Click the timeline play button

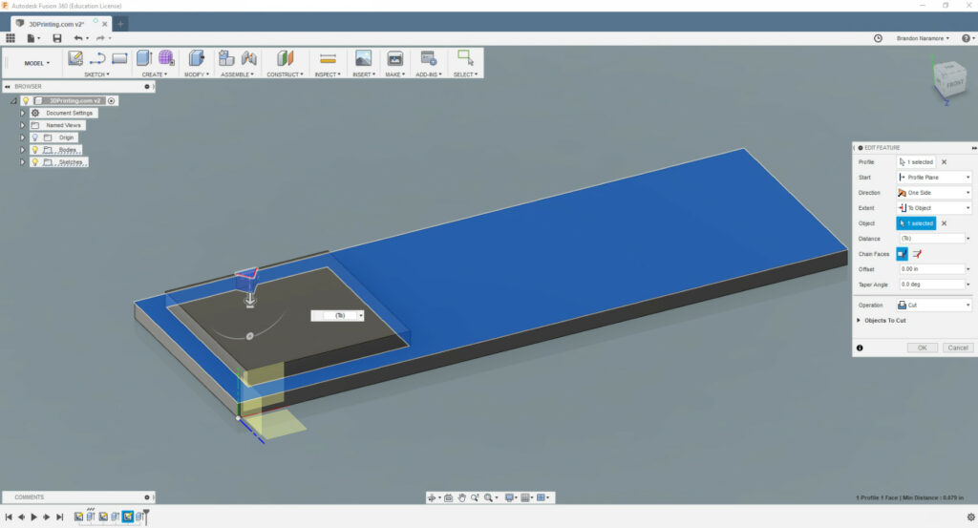(33, 517)
